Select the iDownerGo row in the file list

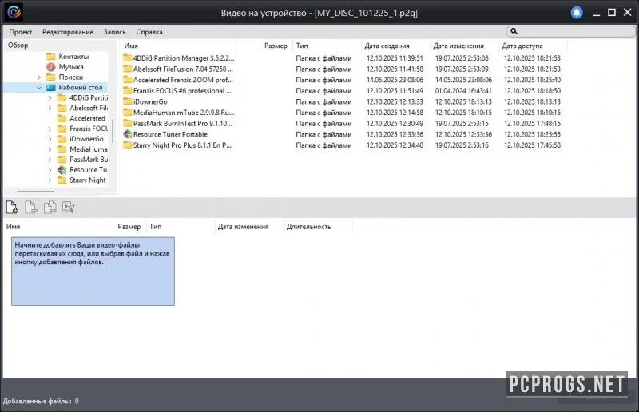pyautogui.click(x=342, y=101)
